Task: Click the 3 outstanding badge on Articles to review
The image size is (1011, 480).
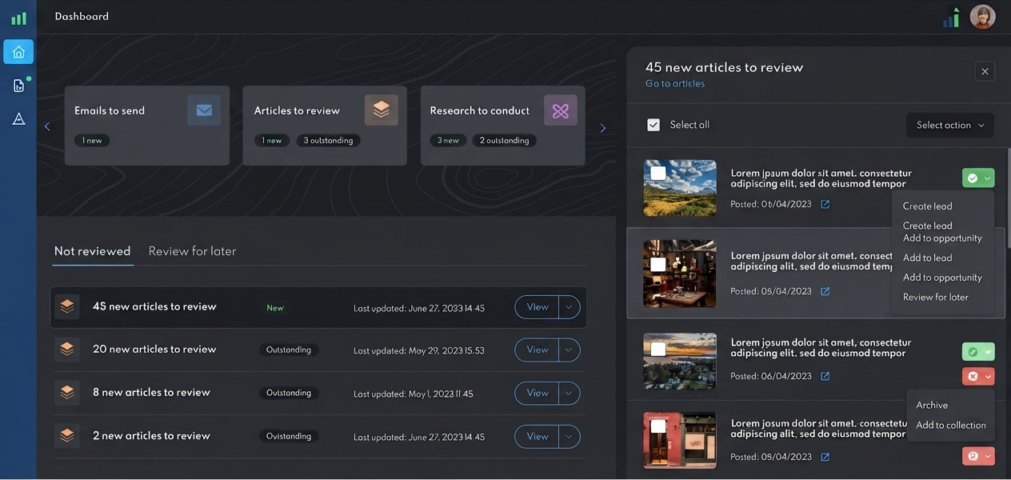Action: (x=328, y=140)
